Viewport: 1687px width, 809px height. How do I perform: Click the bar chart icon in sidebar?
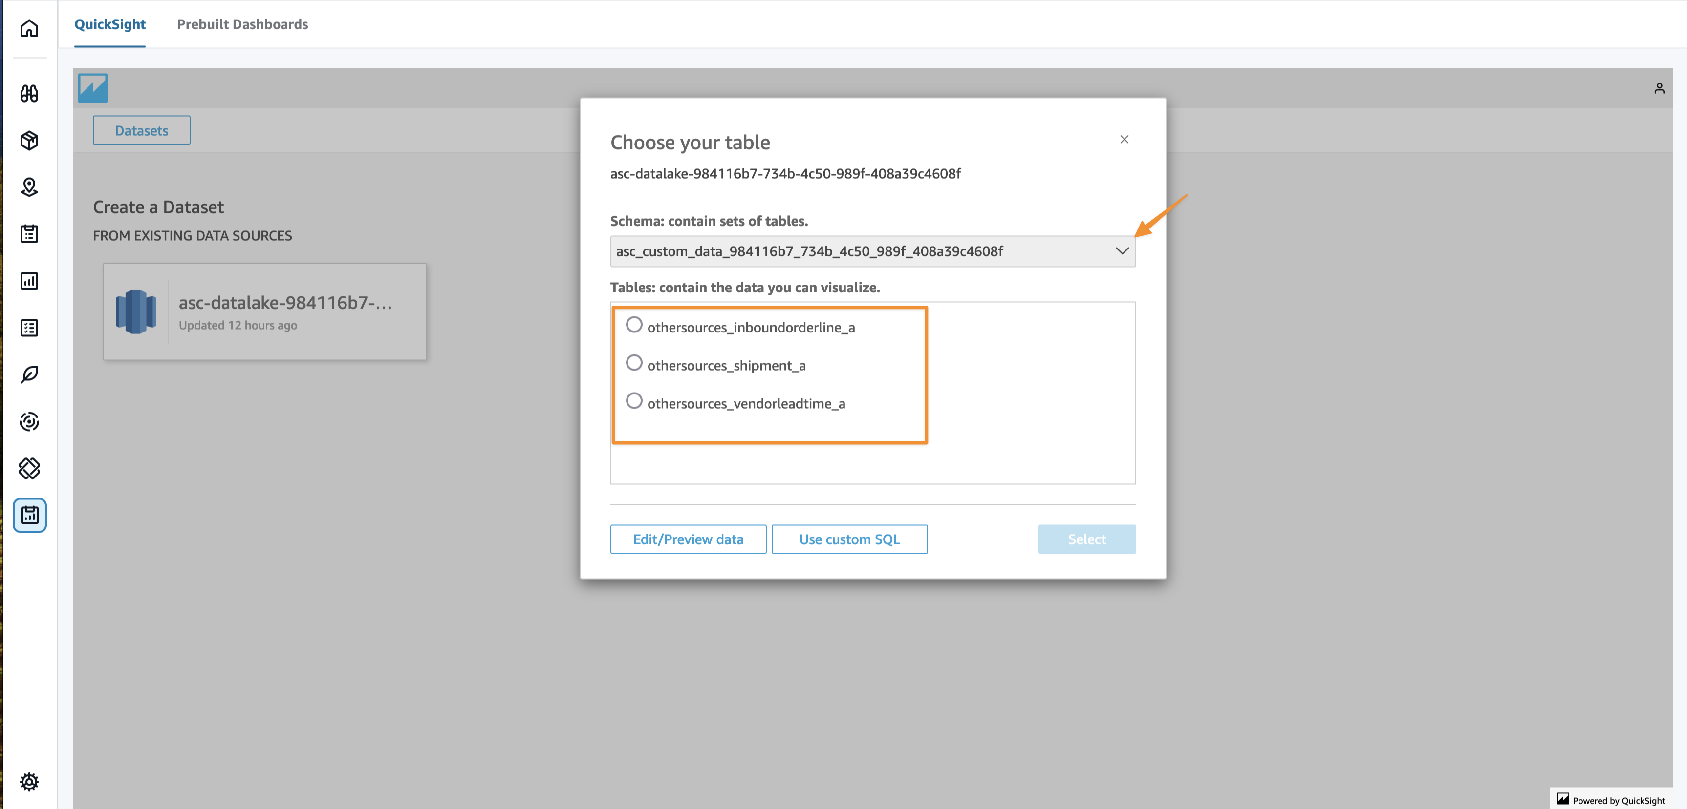(29, 281)
